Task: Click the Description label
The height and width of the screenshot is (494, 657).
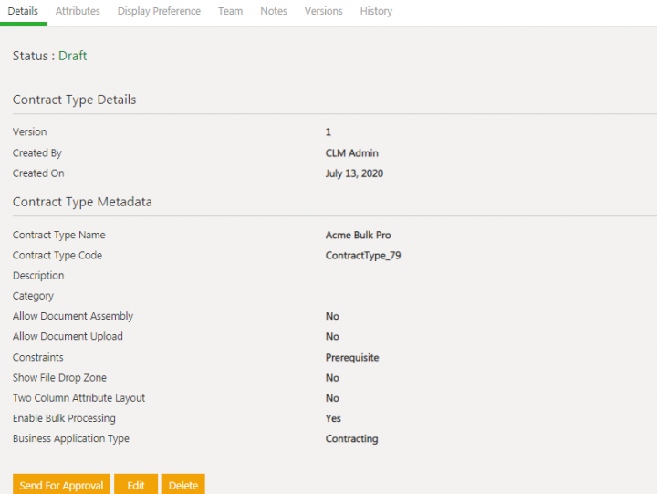Action: pos(38,276)
